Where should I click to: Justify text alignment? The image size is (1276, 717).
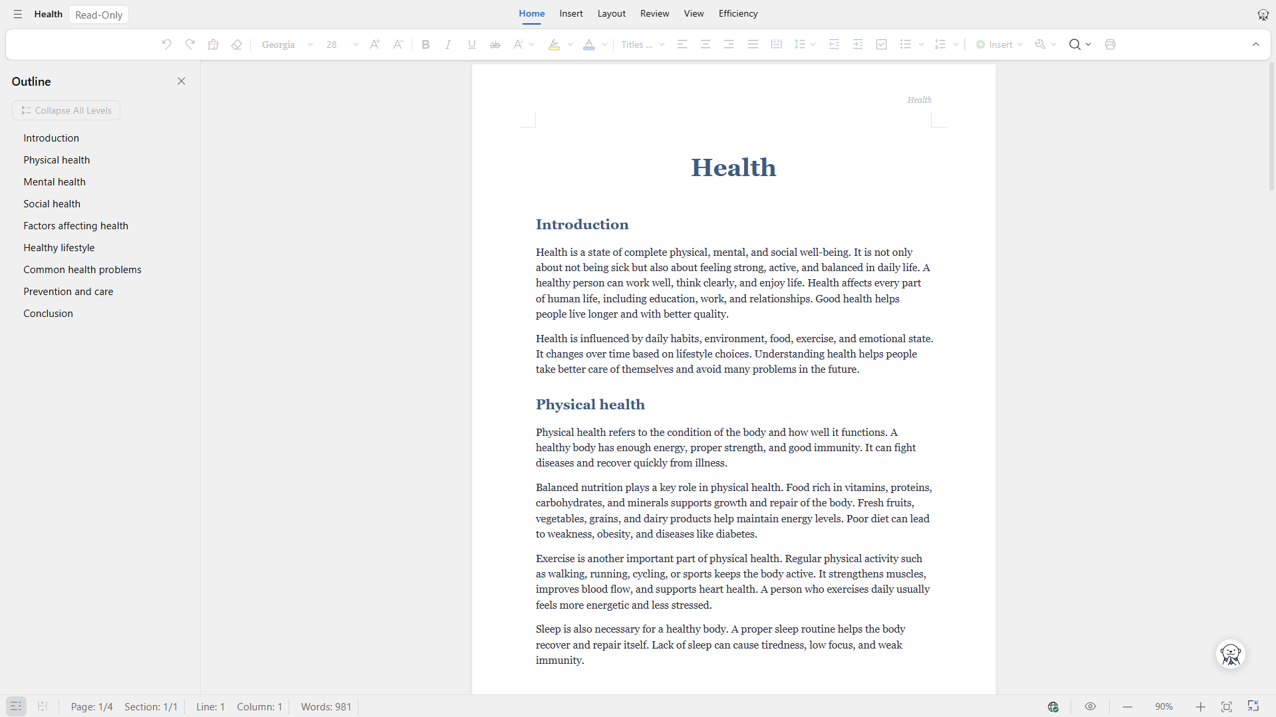[753, 45]
